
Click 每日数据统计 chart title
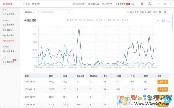[31, 20]
